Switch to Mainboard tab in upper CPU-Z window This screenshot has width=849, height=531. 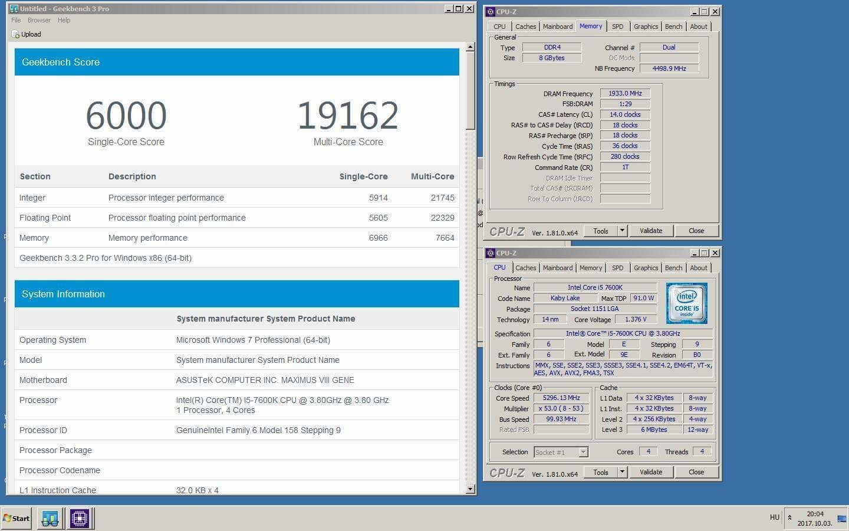[x=557, y=27]
